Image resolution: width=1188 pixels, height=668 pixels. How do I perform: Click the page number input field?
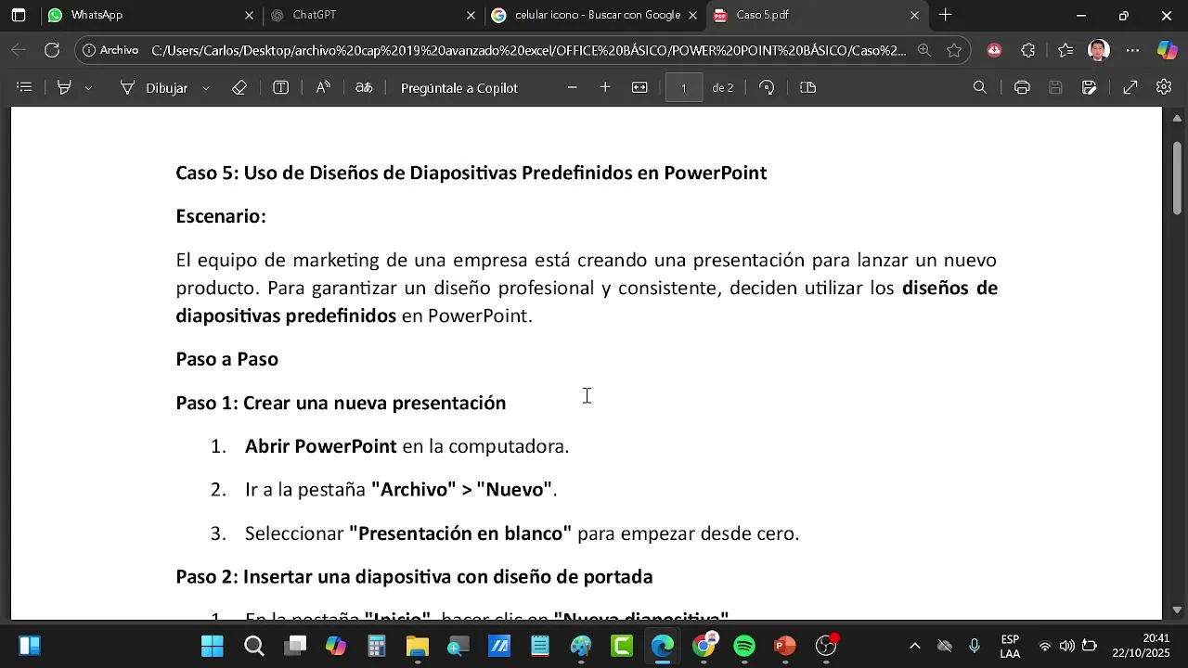pos(684,87)
